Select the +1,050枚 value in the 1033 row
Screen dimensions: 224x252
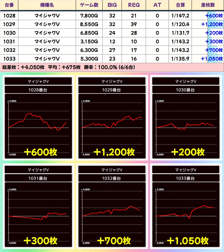coord(212,59)
